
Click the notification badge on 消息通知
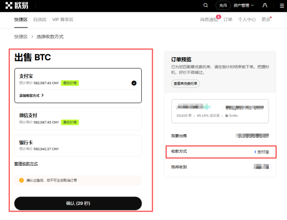click(218, 17)
